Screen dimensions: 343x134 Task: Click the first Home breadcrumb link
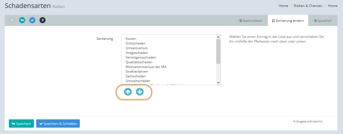[x=283, y=6]
